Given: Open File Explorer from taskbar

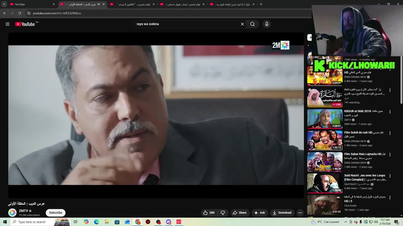Looking at the screenshot, I should pos(107,222).
